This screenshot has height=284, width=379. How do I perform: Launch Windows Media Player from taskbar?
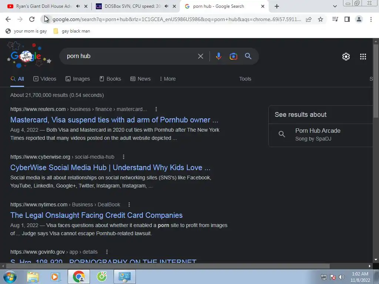pyautogui.click(x=56, y=277)
